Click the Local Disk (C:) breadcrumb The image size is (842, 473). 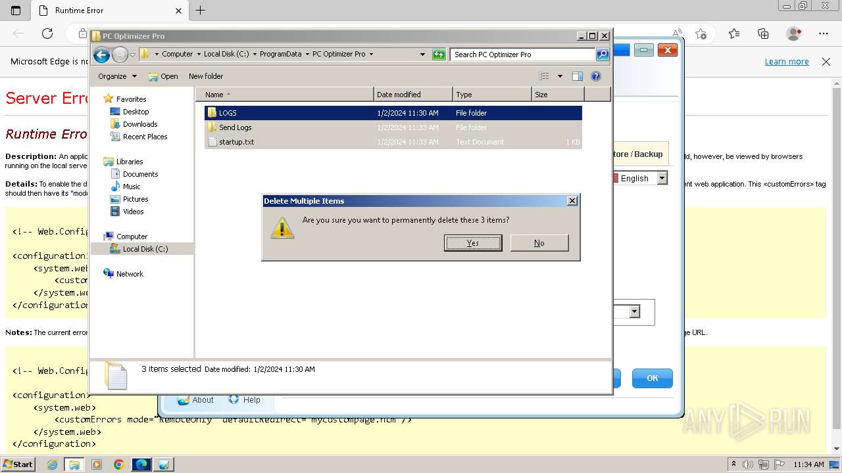[226, 55]
